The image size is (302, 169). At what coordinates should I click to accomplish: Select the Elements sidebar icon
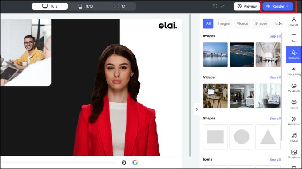[x=294, y=55]
